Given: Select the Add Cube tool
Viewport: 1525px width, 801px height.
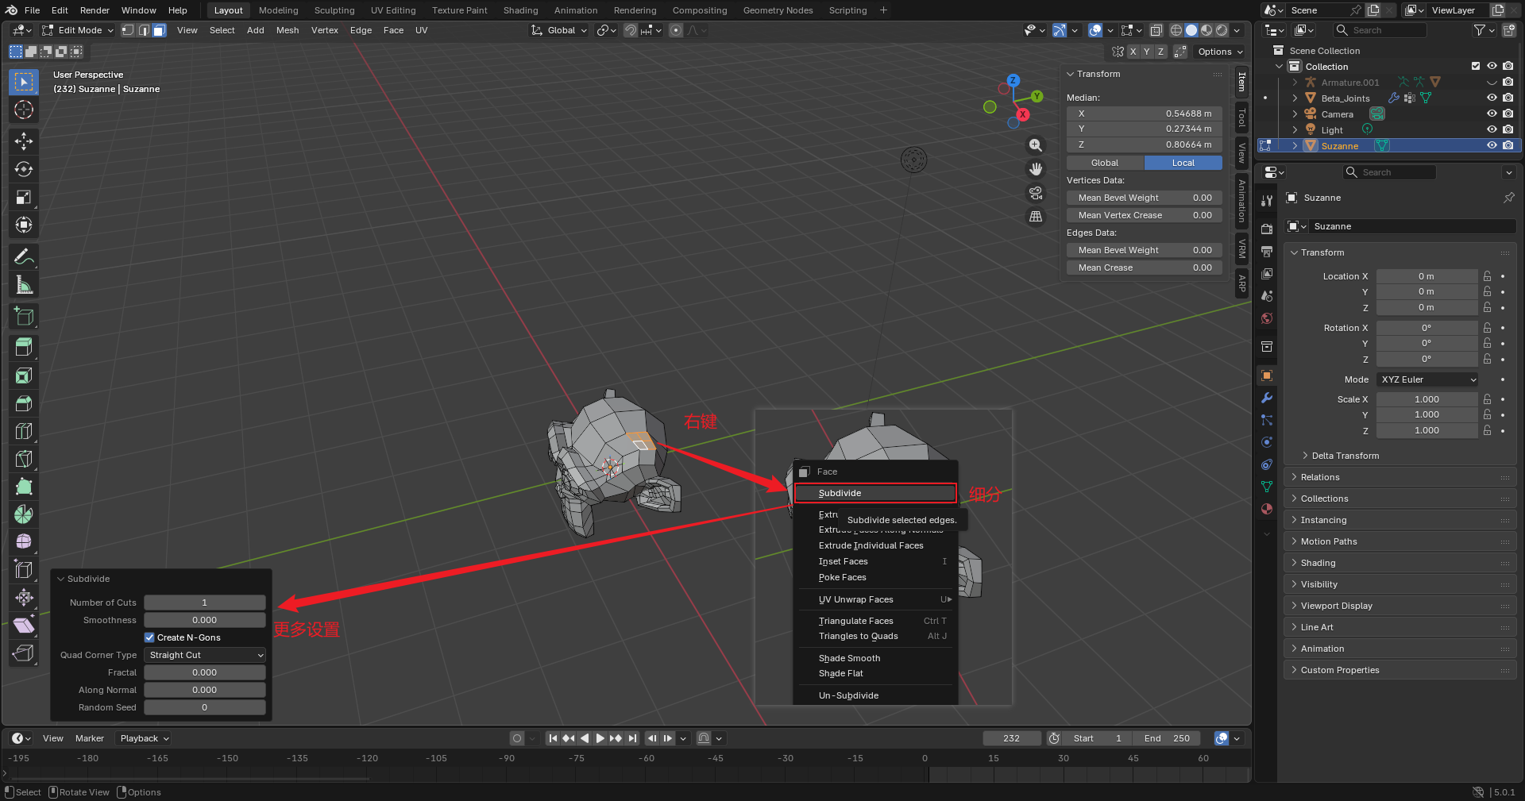Looking at the screenshot, I should [x=24, y=316].
